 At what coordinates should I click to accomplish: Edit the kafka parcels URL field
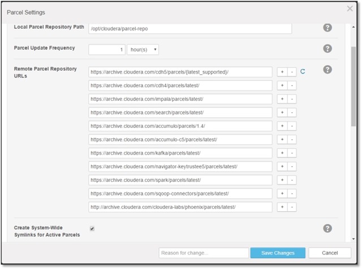point(180,153)
